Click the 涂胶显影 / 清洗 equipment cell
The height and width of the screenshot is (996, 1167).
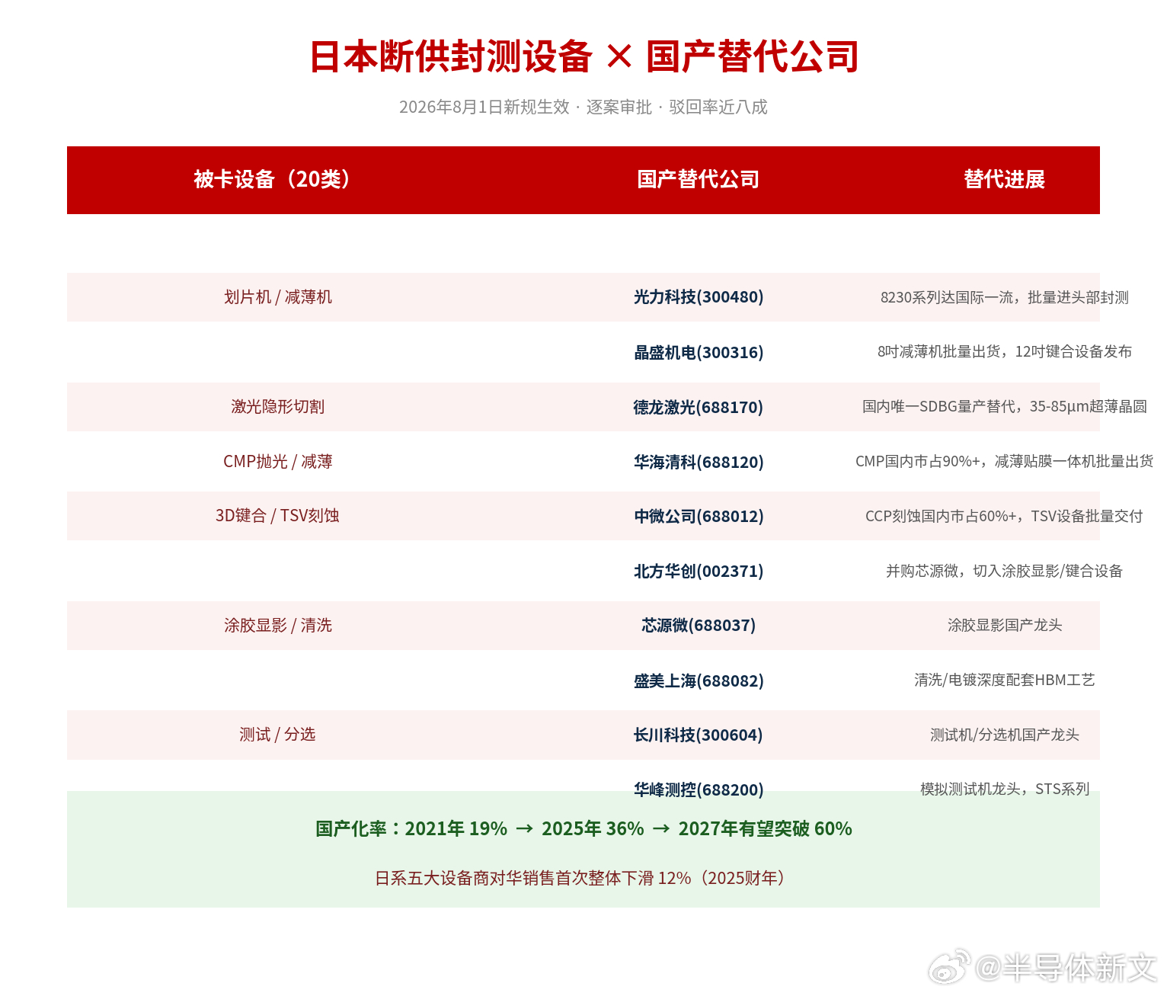277,626
